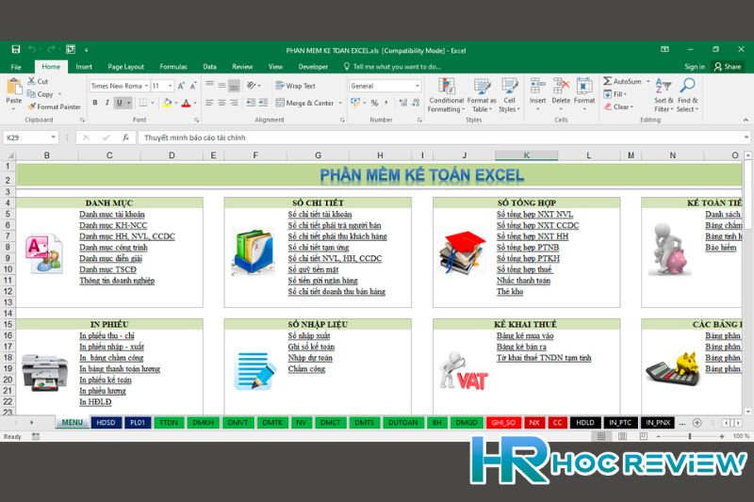Open Conditional Formatting menu
The image size is (754, 502).
tap(446, 95)
